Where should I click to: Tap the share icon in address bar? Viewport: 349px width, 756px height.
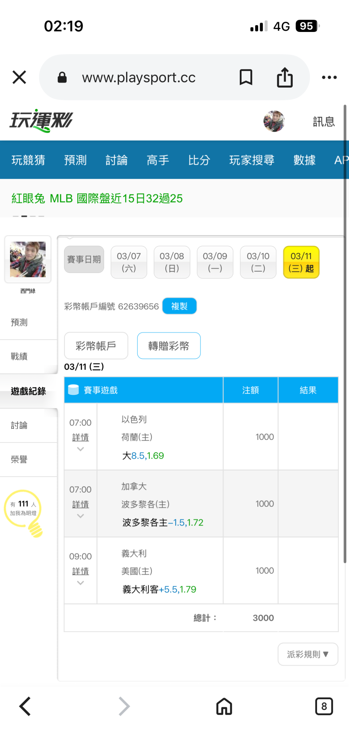(x=285, y=78)
